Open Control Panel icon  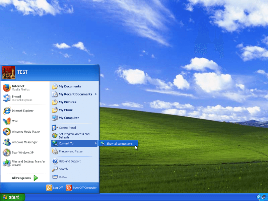coord(55,128)
